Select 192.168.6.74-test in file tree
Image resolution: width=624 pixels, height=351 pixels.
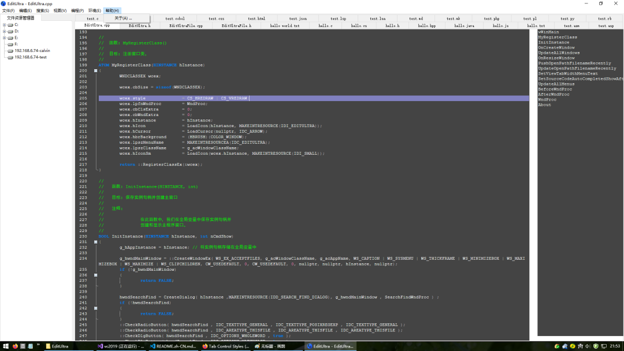[31, 57]
